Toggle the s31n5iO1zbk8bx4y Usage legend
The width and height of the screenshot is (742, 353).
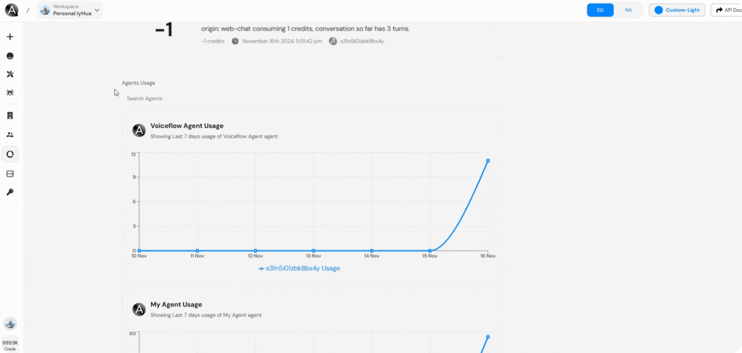click(299, 268)
